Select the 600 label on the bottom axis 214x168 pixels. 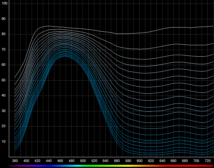click(x=140, y=160)
